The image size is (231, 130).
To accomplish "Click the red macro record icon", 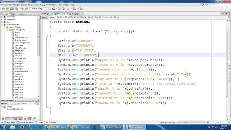I will tap(108, 17).
